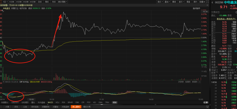Click the stock name 中电鑫龙 in chart header

[7, 8]
